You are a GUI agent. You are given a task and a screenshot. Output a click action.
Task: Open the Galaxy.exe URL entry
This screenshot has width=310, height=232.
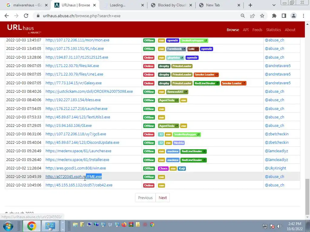coord(74,83)
